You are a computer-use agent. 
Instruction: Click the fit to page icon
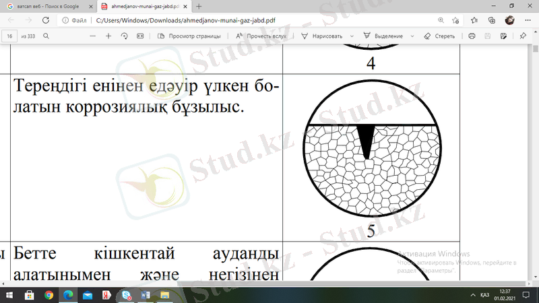[x=140, y=36]
